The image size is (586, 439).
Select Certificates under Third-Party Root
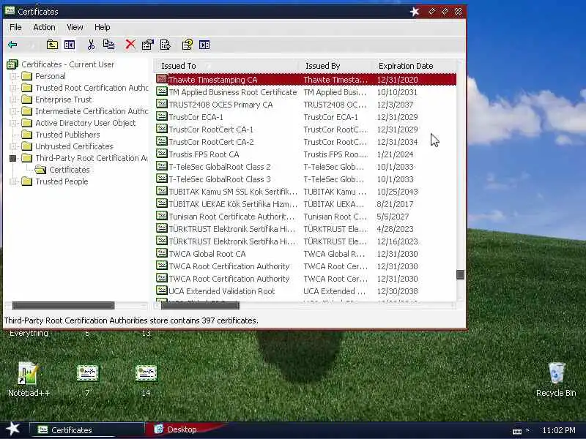(70, 170)
